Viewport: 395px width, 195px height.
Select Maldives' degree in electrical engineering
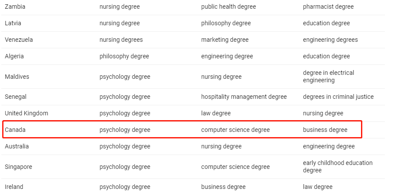[328, 77]
